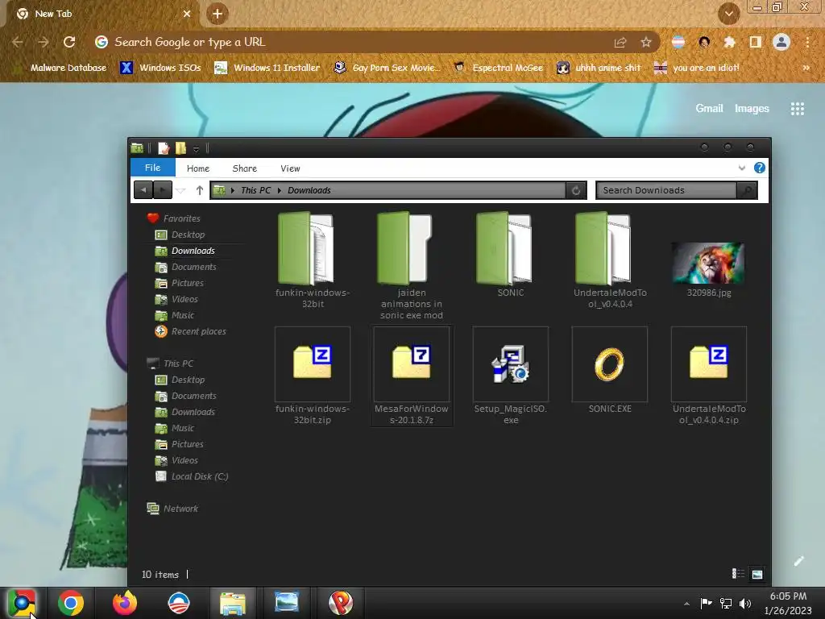The width and height of the screenshot is (825, 619).
Task: Reload the Chrome page
Action: [x=69, y=42]
